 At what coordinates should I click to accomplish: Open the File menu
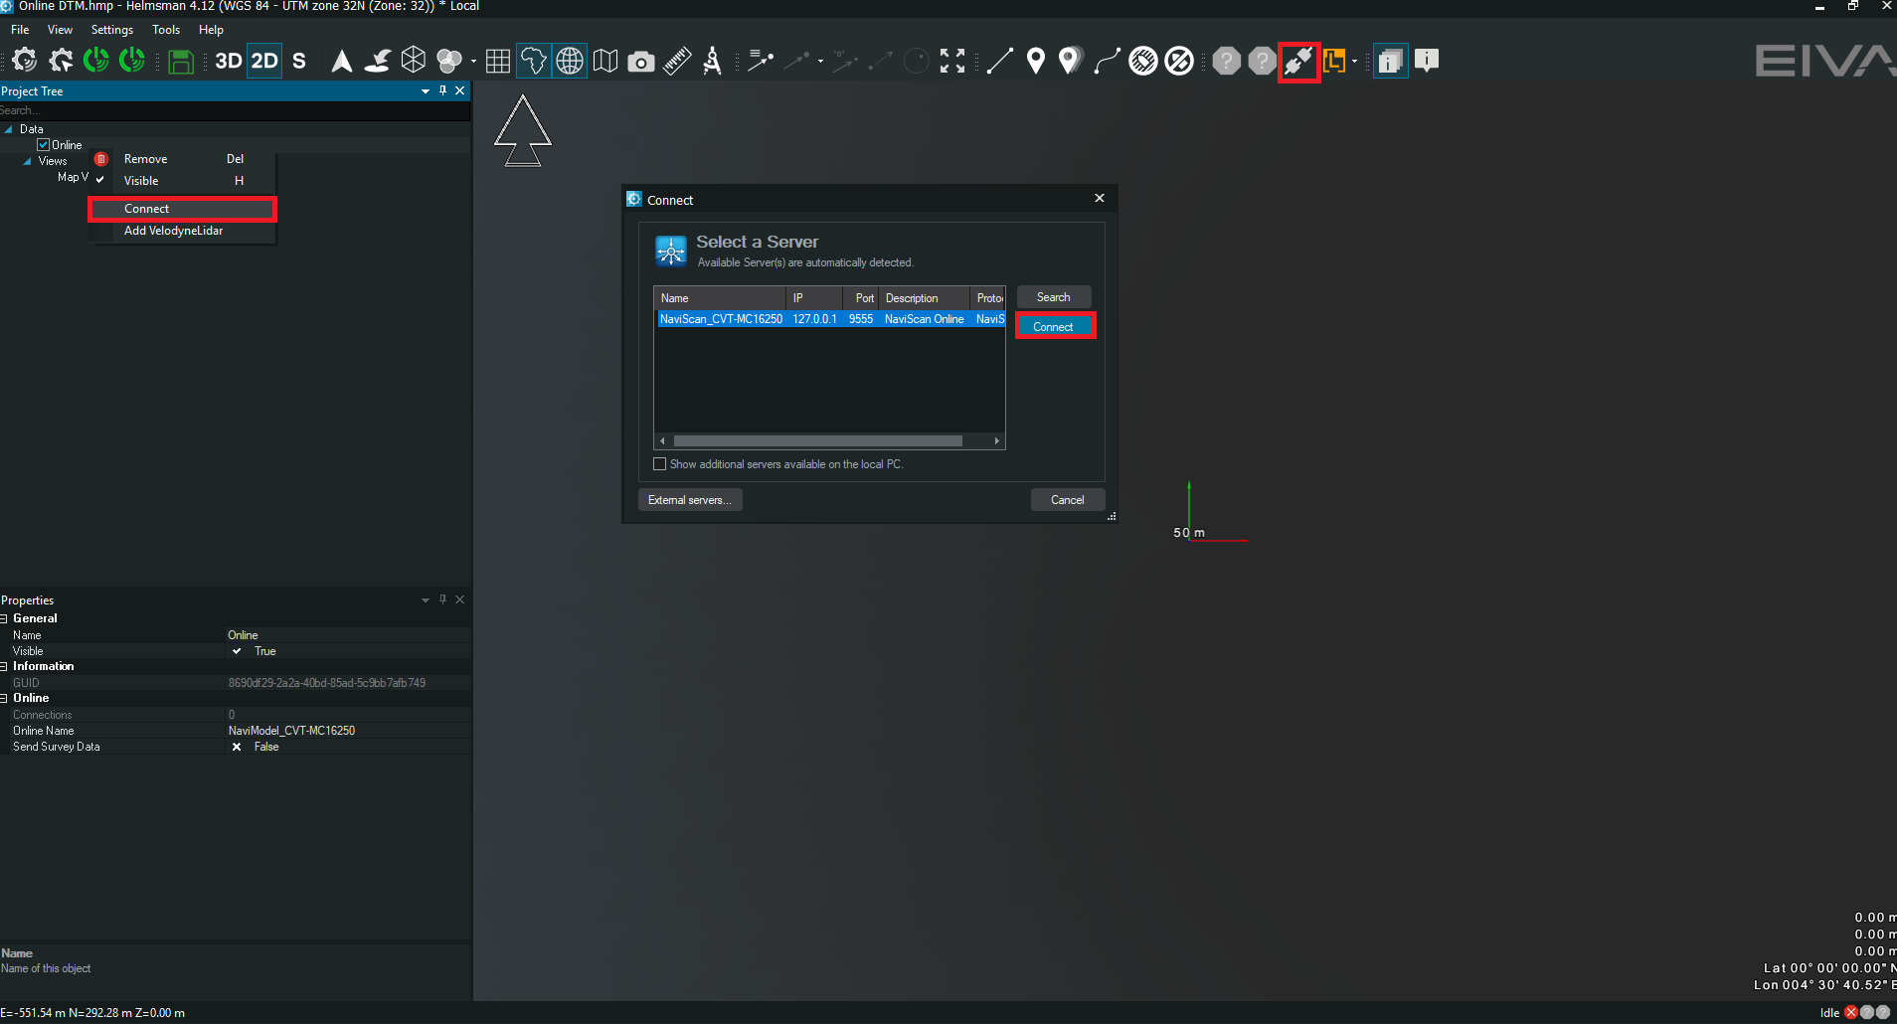[x=20, y=30]
